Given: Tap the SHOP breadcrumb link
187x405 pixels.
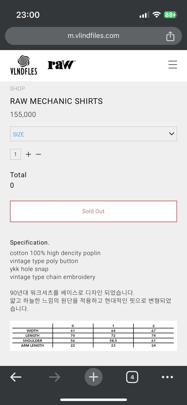Looking at the screenshot, I should tap(17, 89).
